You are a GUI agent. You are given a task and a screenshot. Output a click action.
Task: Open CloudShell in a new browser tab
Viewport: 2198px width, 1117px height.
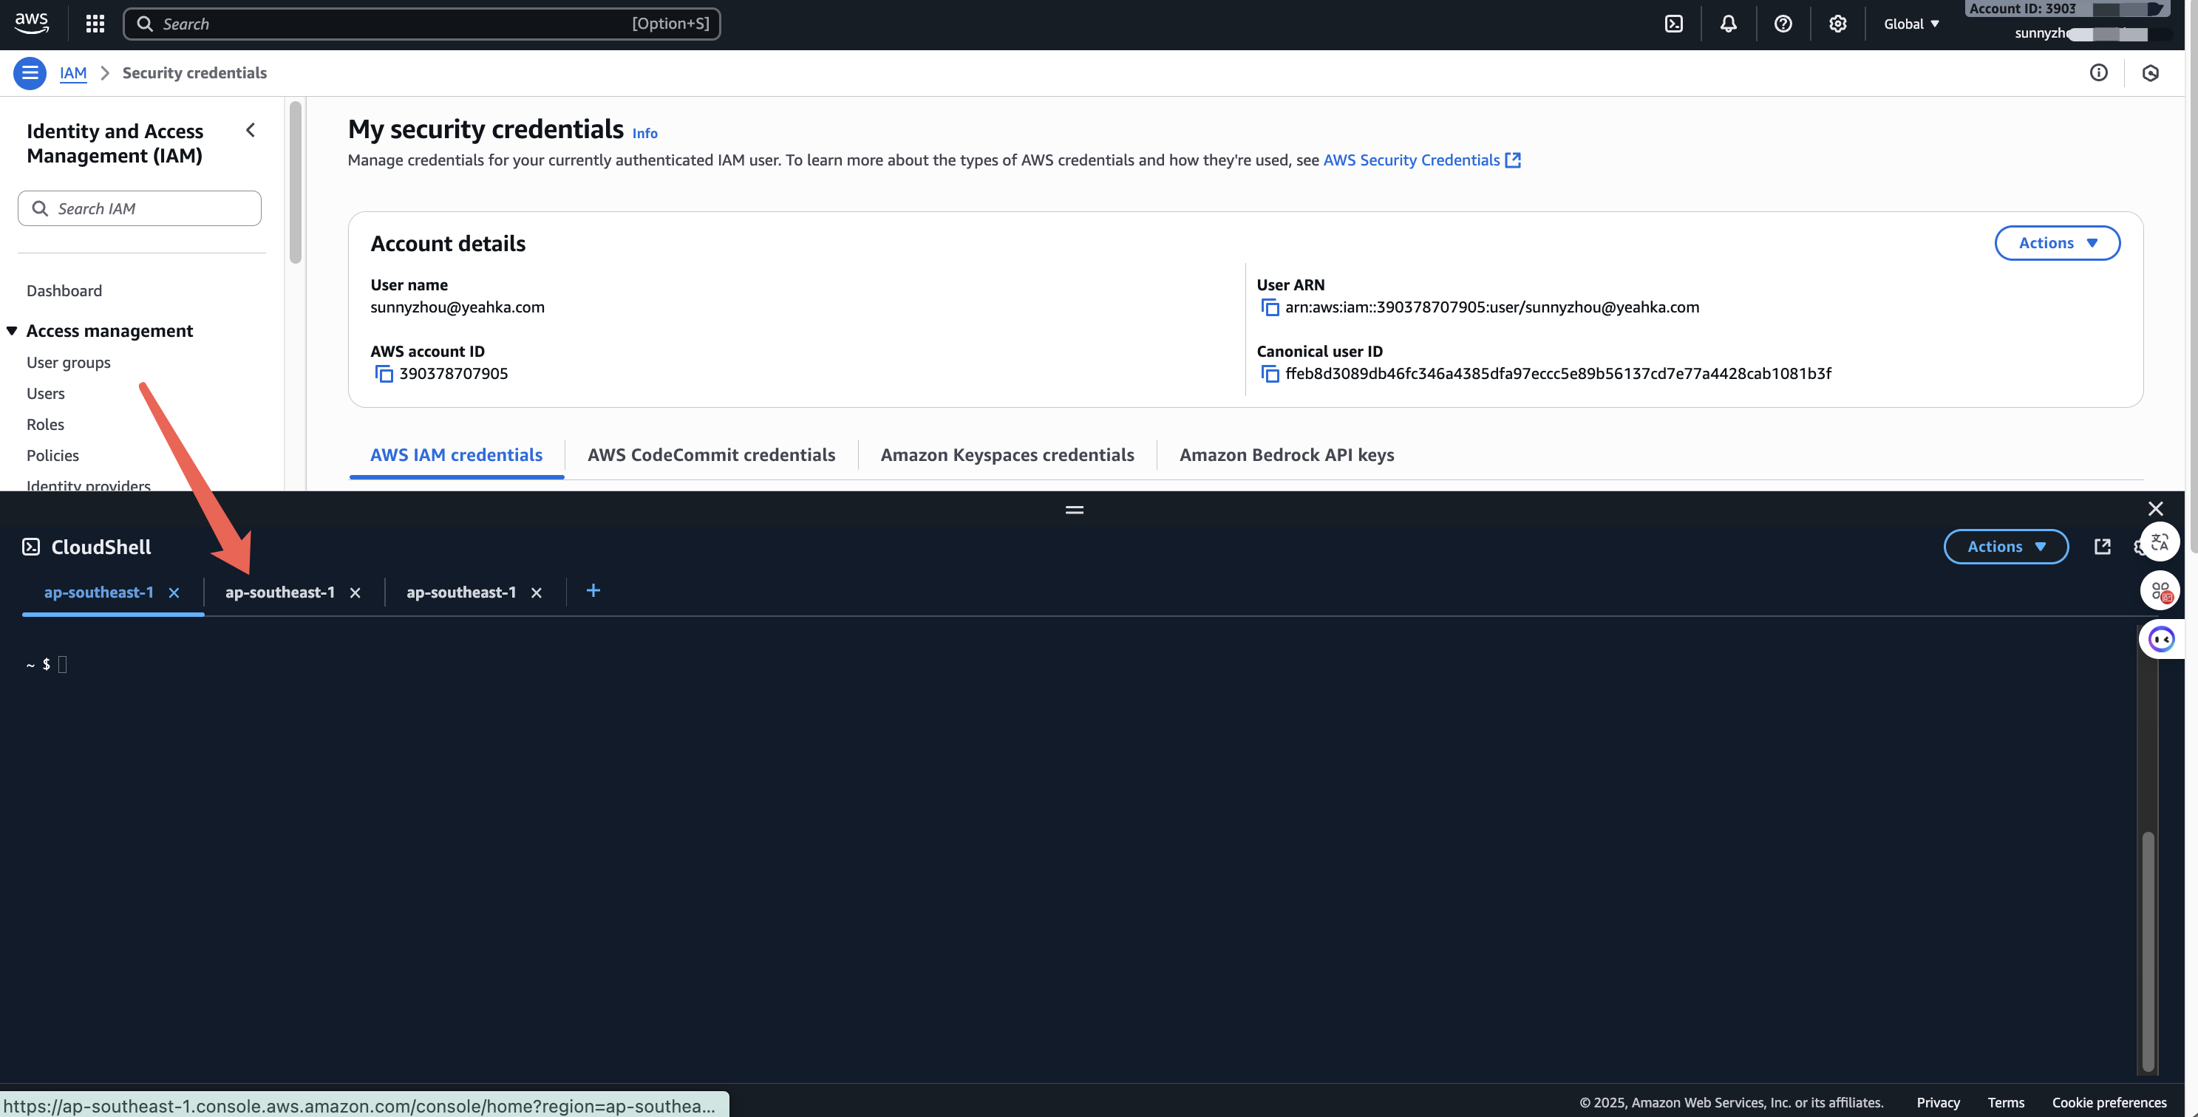[2103, 547]
